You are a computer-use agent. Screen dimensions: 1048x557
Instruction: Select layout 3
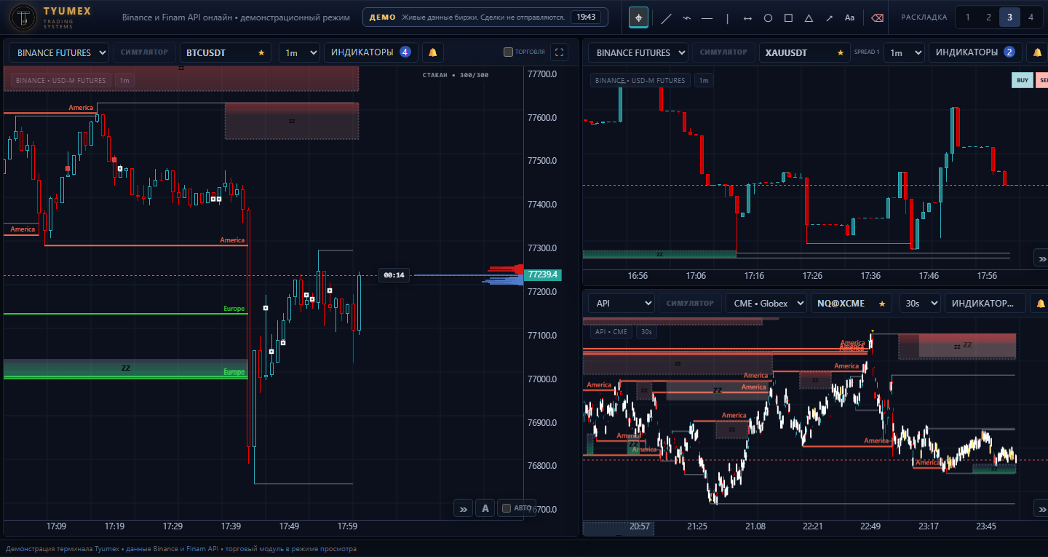coord(1009,17)
